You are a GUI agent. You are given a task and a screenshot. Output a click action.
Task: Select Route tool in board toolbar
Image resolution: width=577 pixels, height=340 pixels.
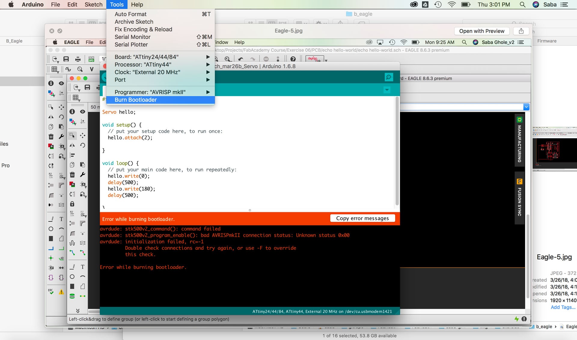[72, 253]
